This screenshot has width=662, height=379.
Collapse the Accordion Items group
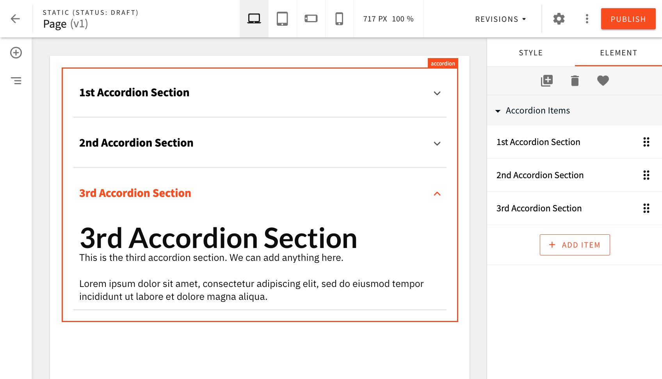tap(498, 111)
